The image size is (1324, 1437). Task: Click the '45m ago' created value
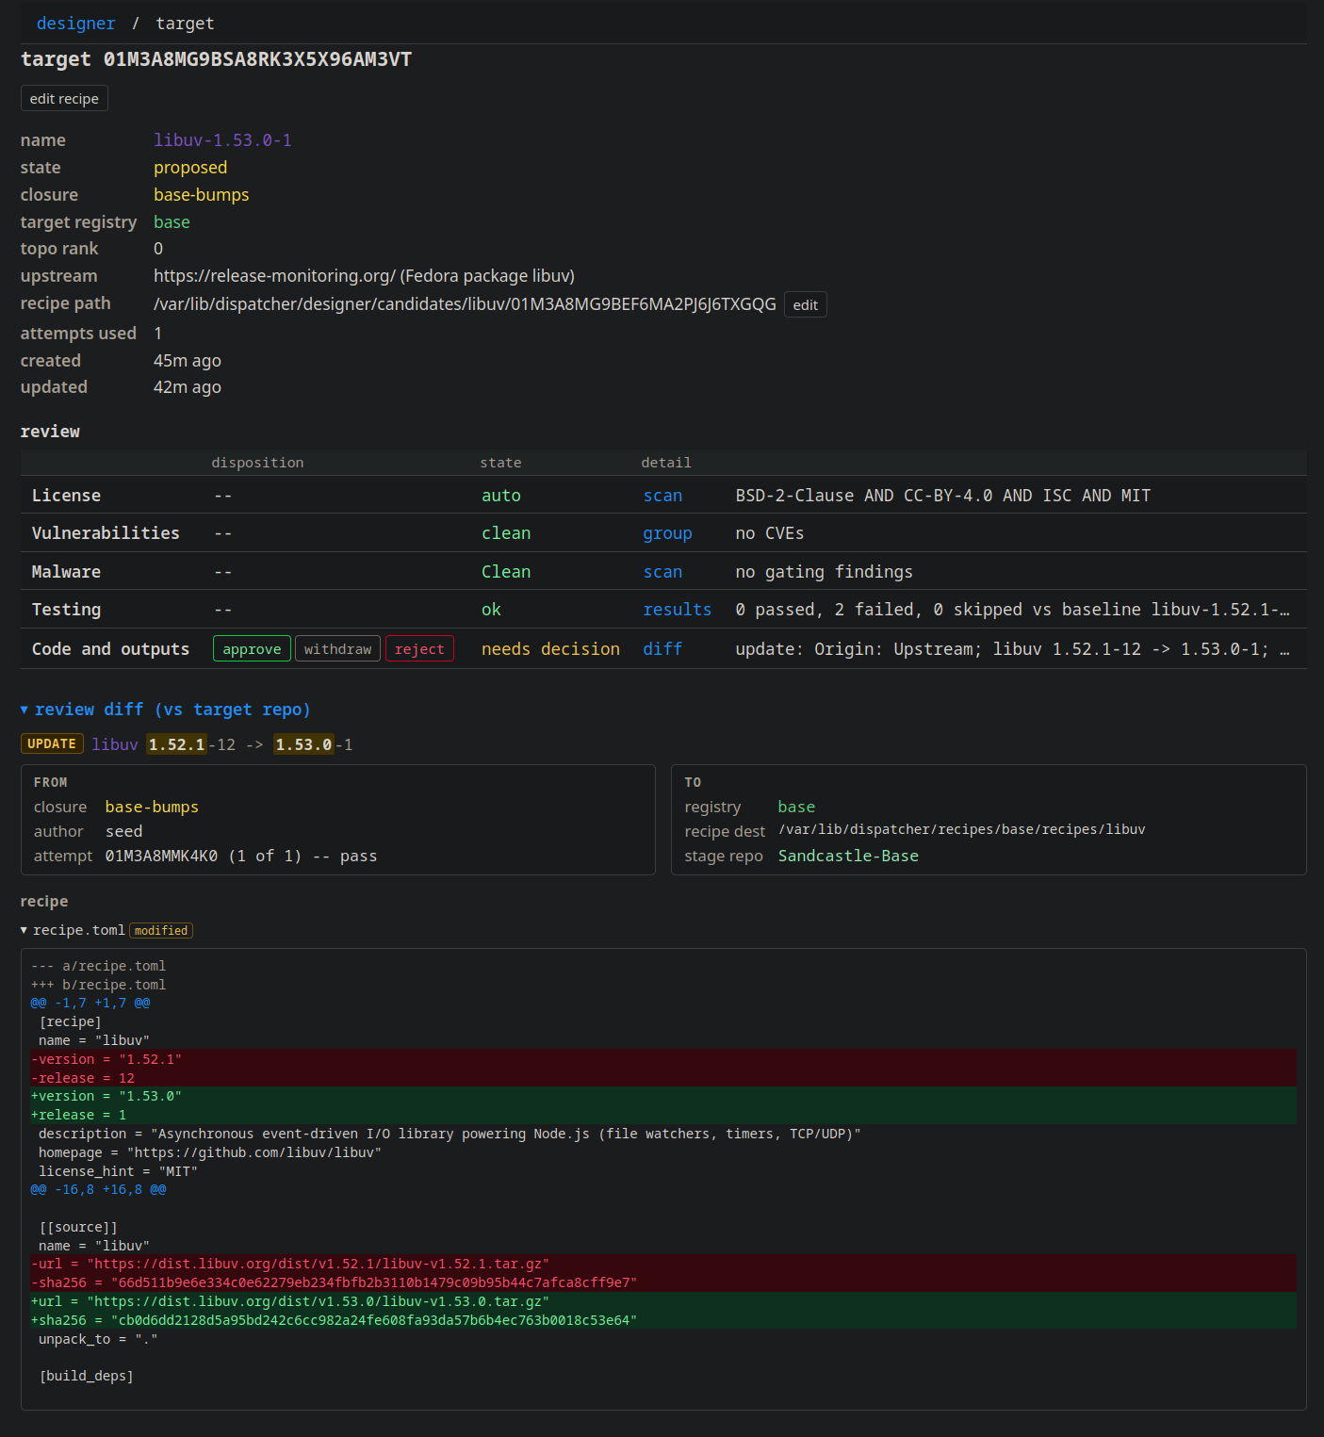[x=188, y=361]
